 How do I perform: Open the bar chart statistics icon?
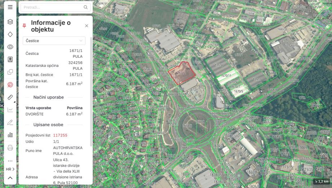(10, 135)
